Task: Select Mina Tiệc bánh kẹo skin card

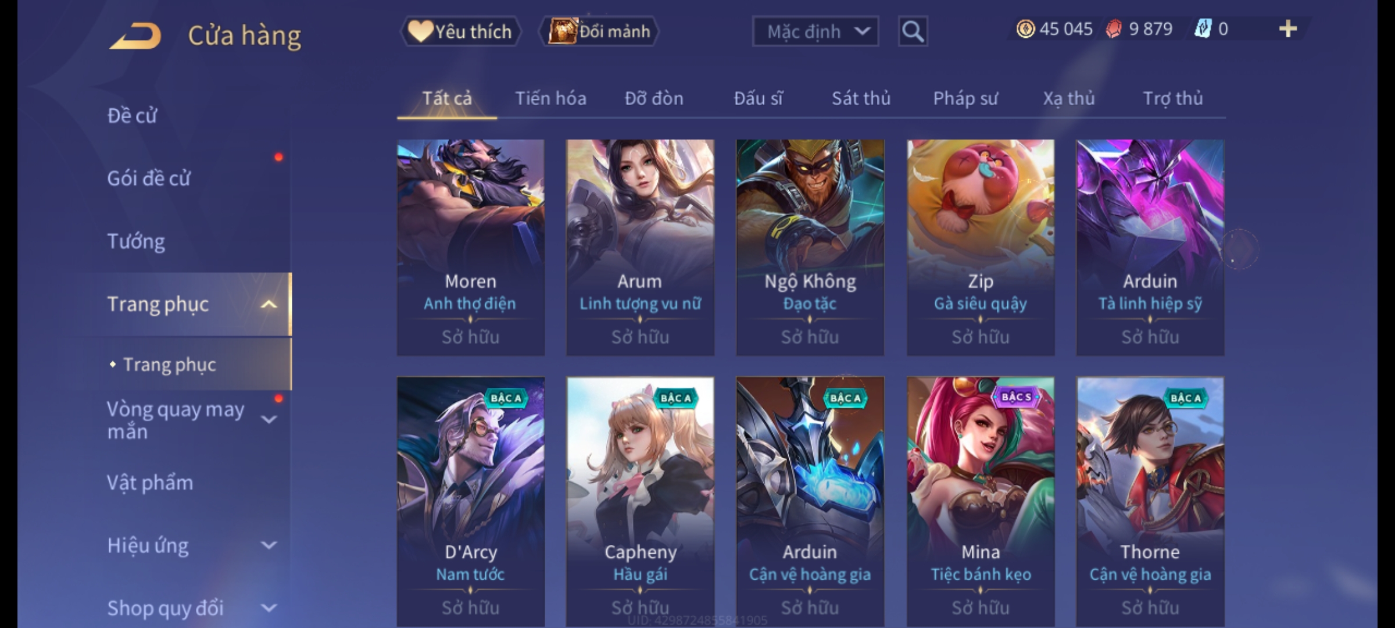Action: [981, 501]
